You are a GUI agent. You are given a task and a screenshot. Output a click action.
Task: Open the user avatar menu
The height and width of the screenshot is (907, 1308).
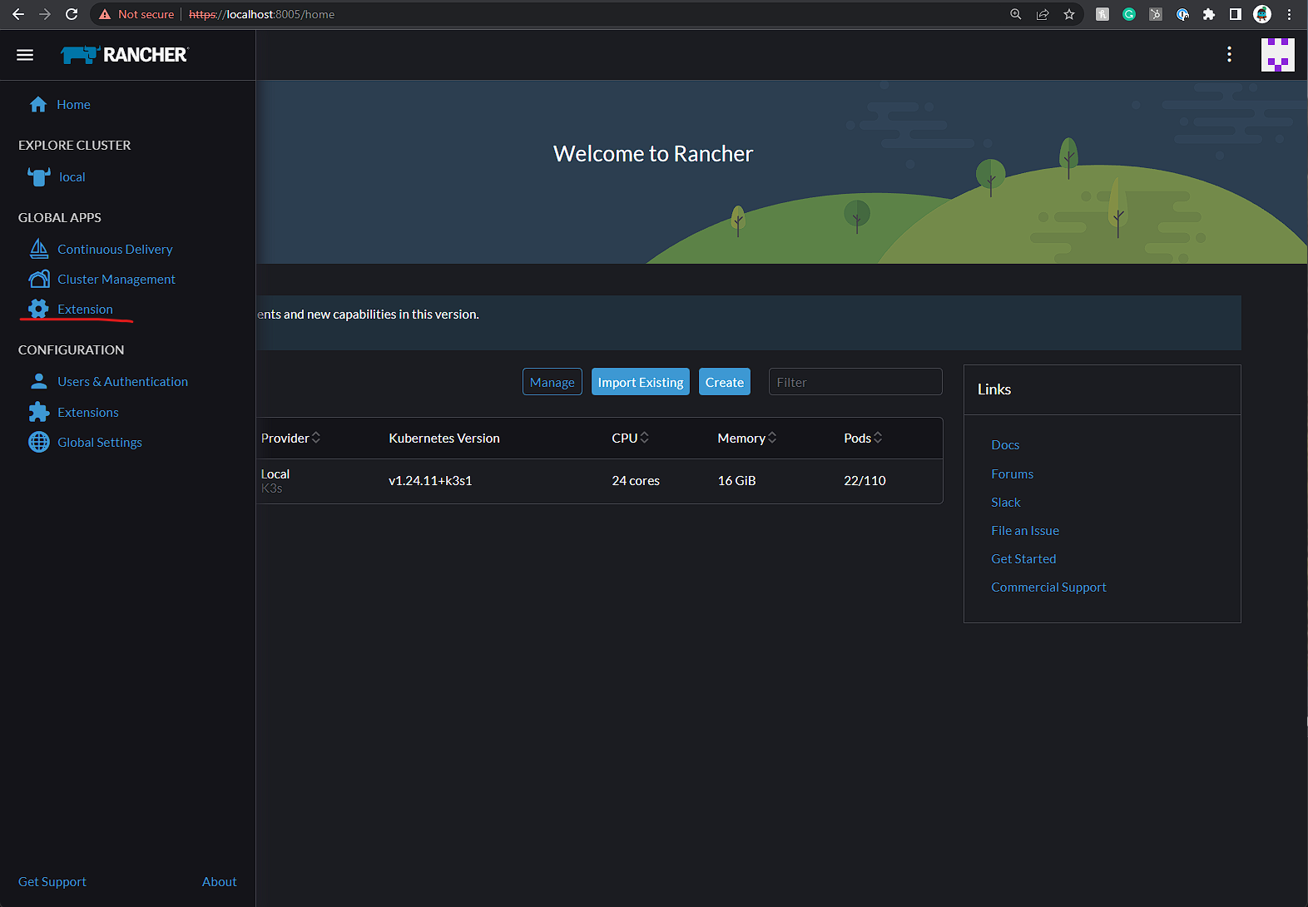pos(1277,55)
